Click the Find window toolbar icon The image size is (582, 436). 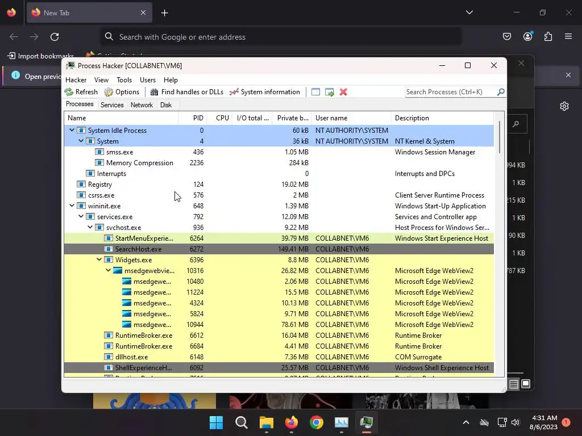tap(315, 92)
